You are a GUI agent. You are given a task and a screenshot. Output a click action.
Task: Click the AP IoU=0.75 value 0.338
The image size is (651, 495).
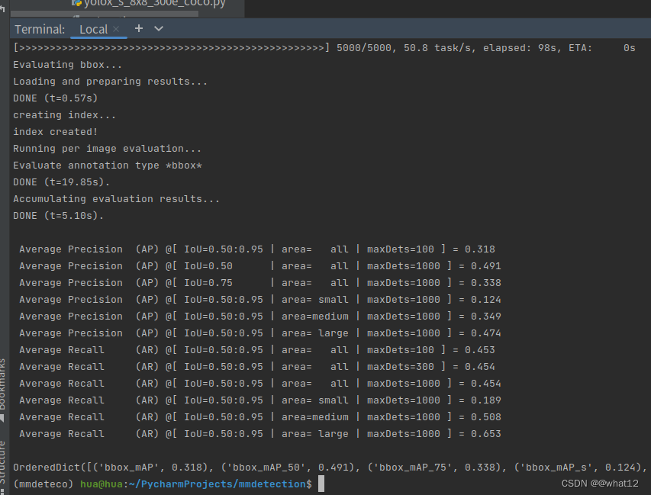pyautogui.click(x=485, y=283)
